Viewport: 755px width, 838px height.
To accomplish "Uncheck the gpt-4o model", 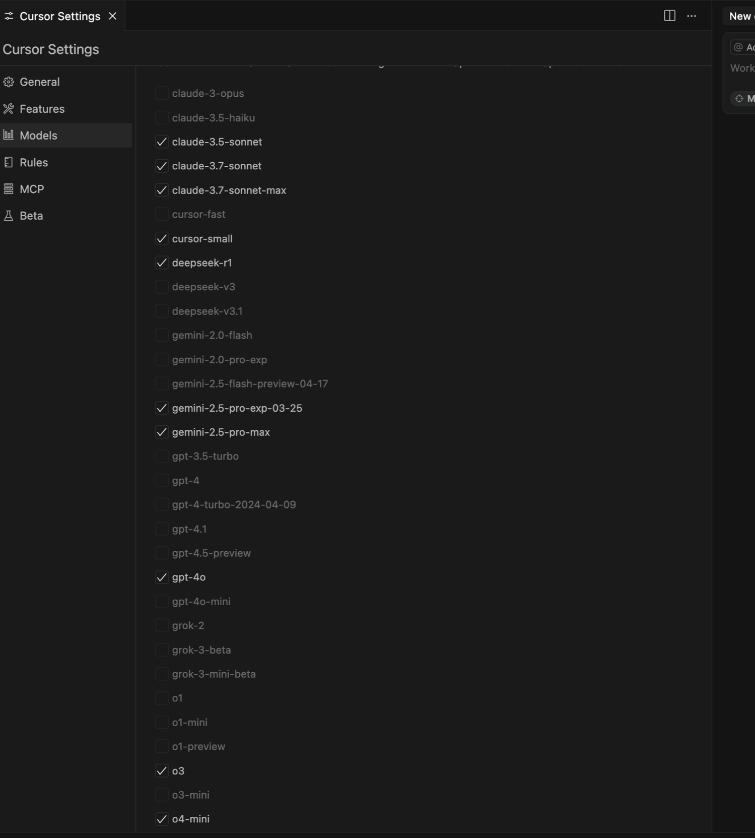I will [x=162, y=577].
